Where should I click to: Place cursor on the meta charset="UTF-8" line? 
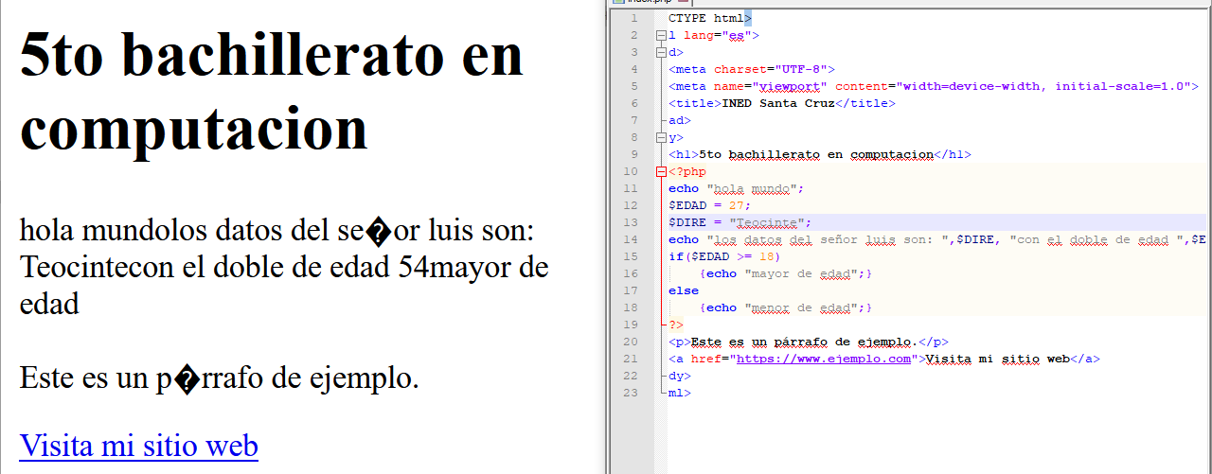point(752,69)
